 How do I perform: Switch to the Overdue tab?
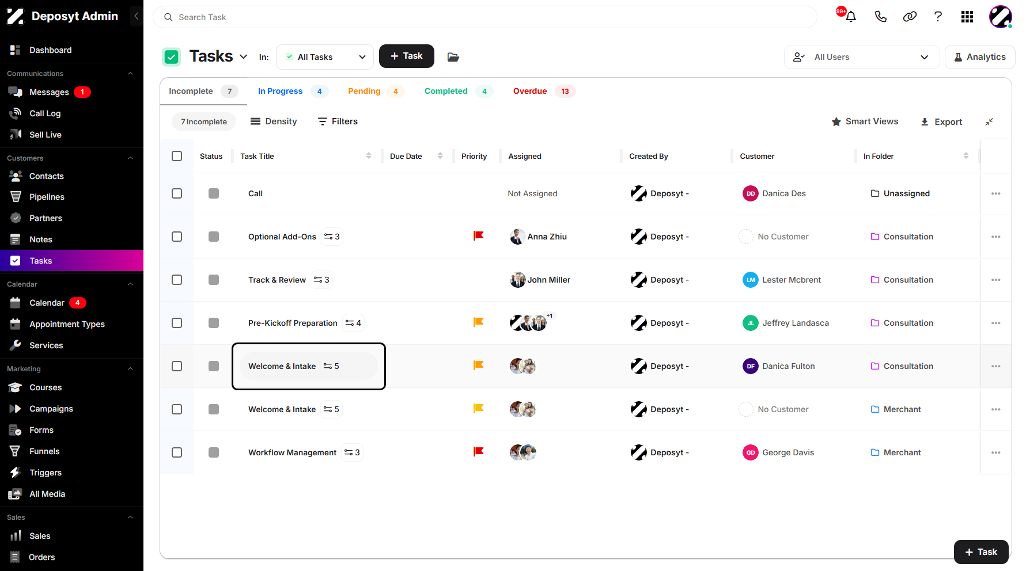544,91
